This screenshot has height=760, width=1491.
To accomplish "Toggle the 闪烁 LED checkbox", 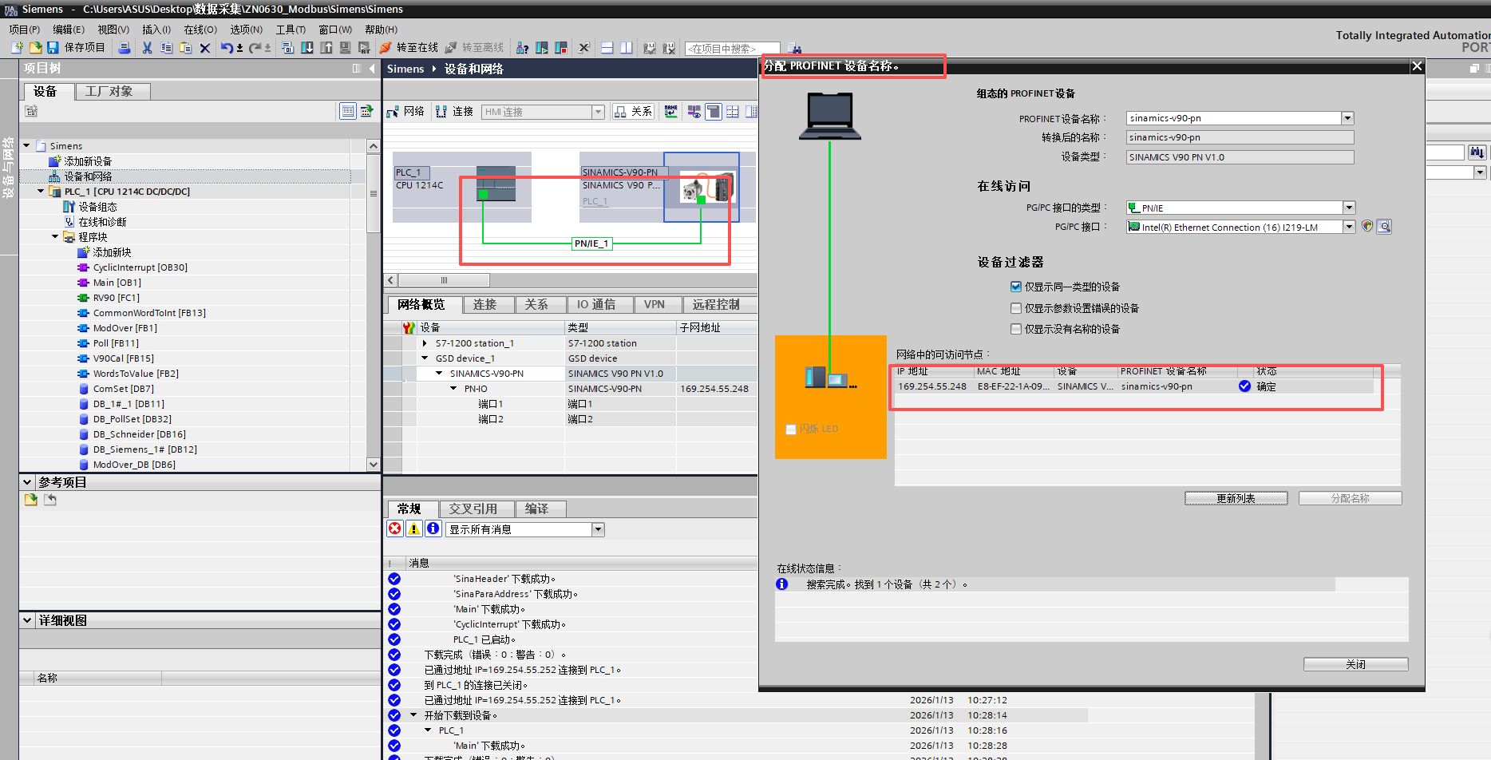I will click(791, 429).
